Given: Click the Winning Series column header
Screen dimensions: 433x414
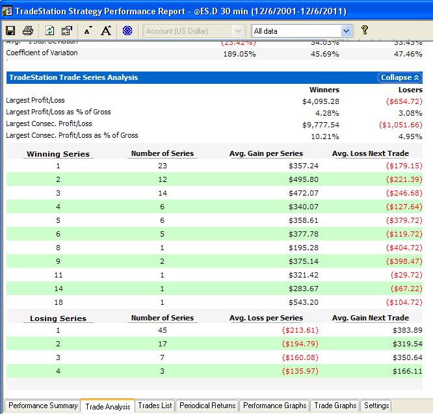Looking at the screenshot, I should click(x=59, y=154).
